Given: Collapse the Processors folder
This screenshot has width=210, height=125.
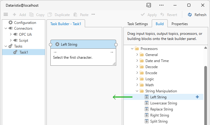Looking at the screenshot, I should pos(132,48).
